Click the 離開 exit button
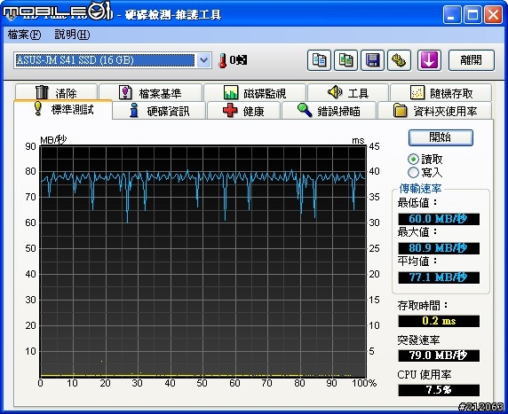Screen dimensions: 508x414 [x=472, y=60]
